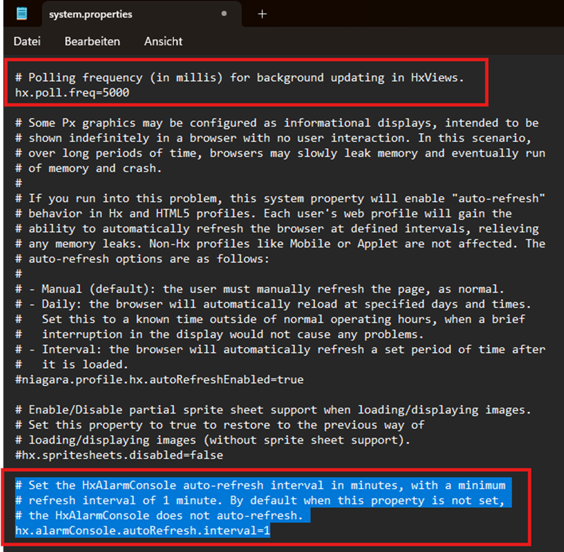Click comment '# the HxAlarmConsole does not auto-refresh.'
564x552 pixels.
click(159, 516)
